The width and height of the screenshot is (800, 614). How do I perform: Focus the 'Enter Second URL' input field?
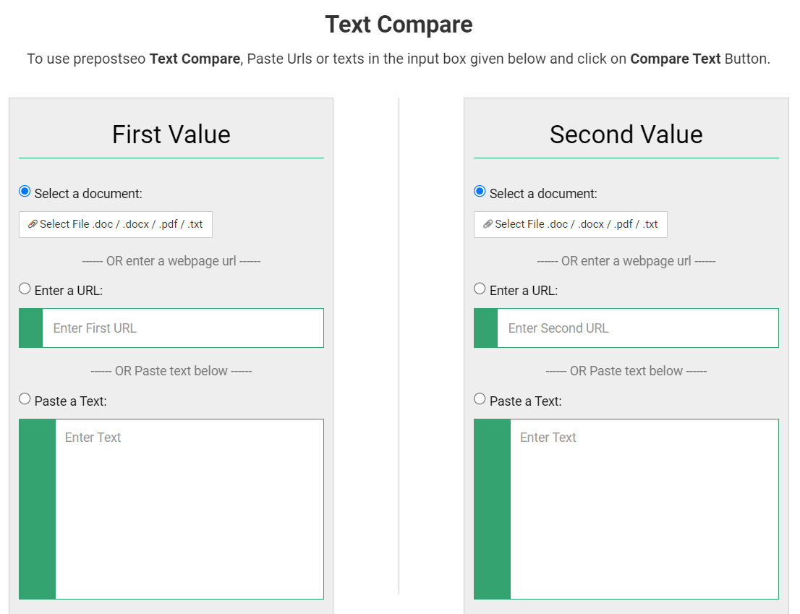point(638,328)
